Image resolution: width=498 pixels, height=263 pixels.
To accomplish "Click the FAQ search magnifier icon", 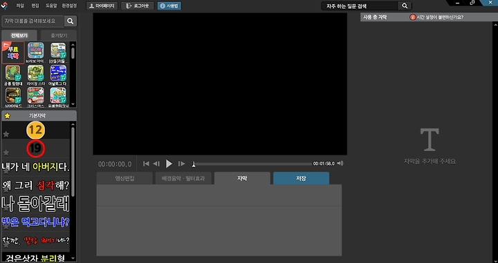I will click(x=405, y=6).
